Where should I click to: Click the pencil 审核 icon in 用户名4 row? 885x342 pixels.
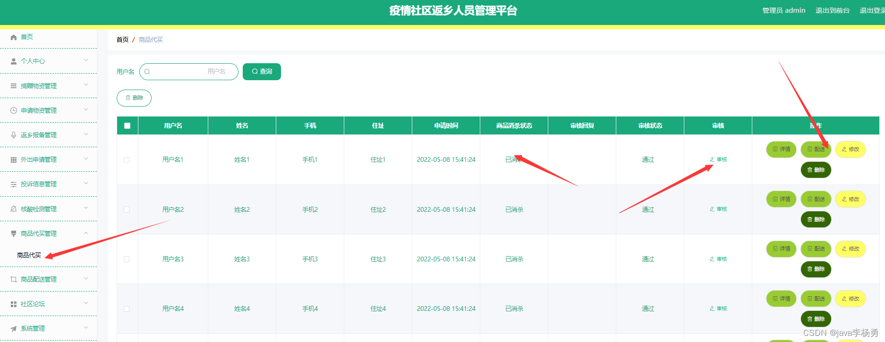tap(712, 309)
